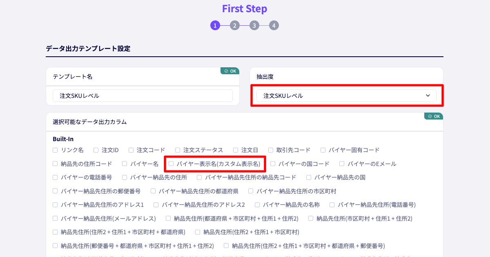This screenshot has height=257, width=490.
Task: Enable バイヤー納品先住所(電話番号) checkbox
Action: tap(332, 205)
